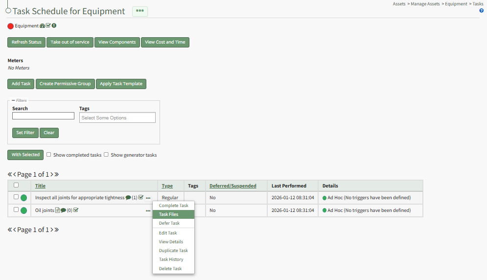The height and width of the screenshot is (280, 487).
Task: Click the alert exclamation icon beside Equipment
Action: 54,26
